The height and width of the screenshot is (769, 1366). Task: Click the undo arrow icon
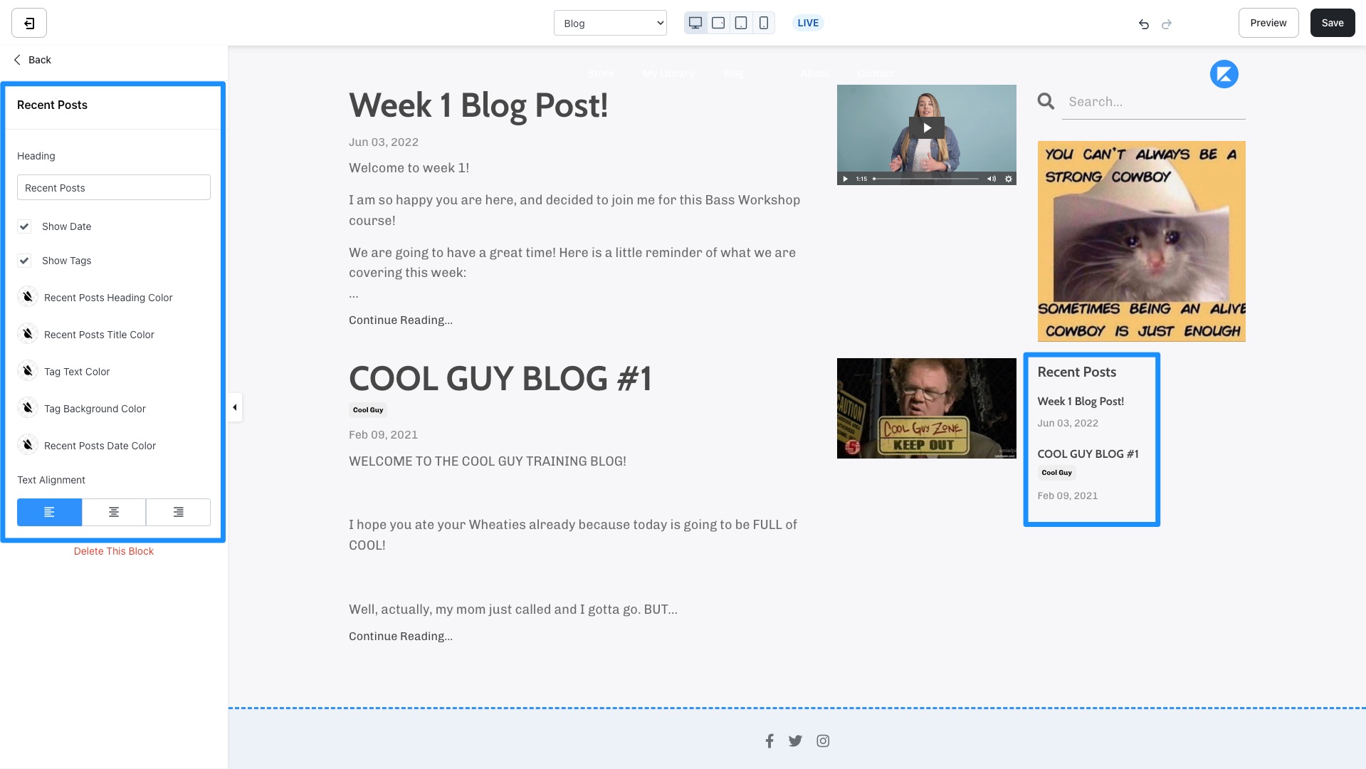1144,23
